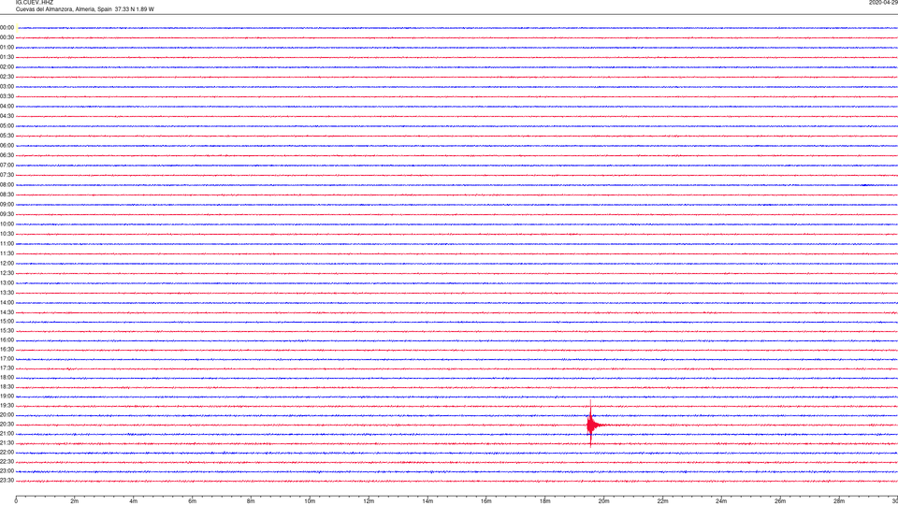Screen dimensions: 898x505
Task: Select the '20:00' time label
Action: pyautogui.click(x=7, y=415)
